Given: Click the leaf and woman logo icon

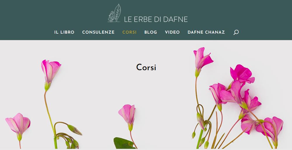Looking at the screenshot, I should [114, 13].
